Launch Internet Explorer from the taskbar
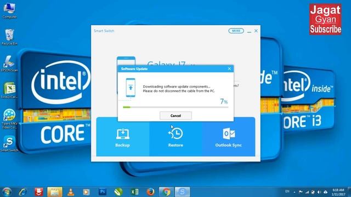Viewport: 351px width, 197px height. [22, 192]
